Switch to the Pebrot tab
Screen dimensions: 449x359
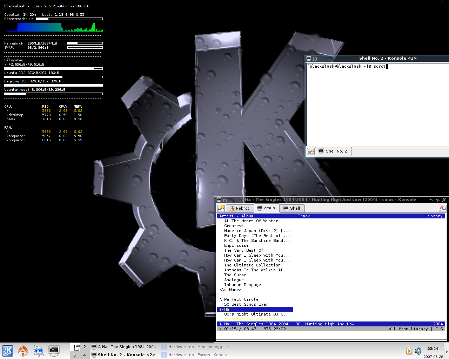tap(240, 208)
